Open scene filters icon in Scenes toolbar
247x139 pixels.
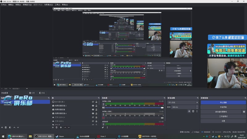[x=10, y=127]
